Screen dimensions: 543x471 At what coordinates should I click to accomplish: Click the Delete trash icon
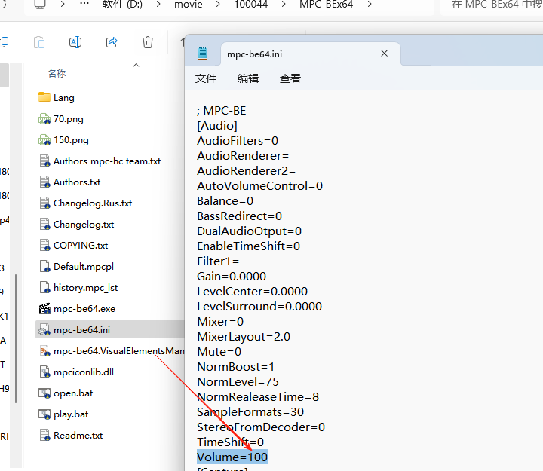pyautogui.click(x=148, y=42)
